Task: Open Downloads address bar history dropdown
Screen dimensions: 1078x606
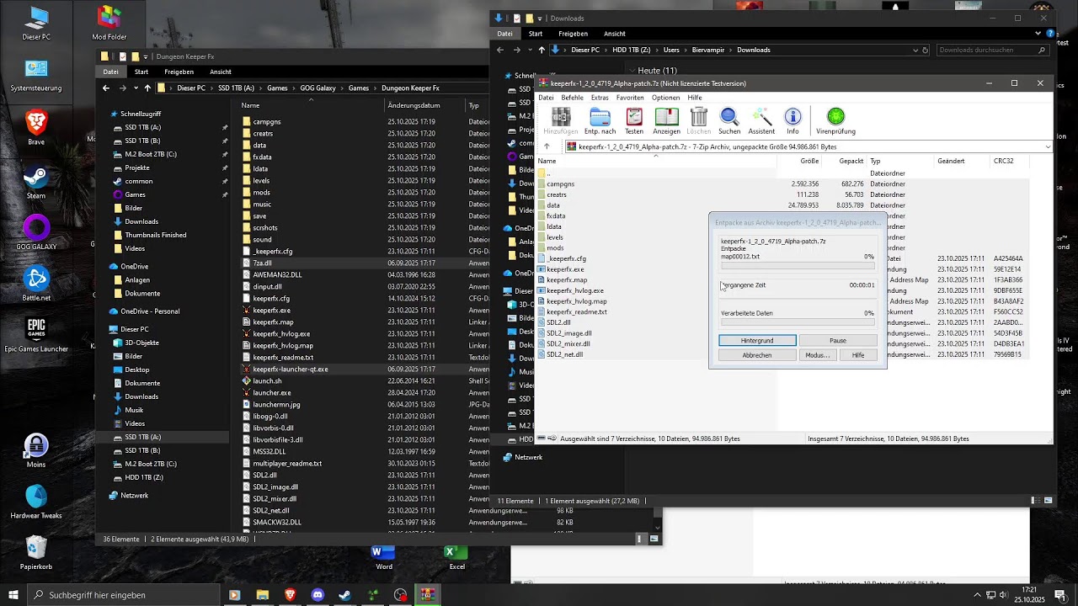Action: [915, 50]
